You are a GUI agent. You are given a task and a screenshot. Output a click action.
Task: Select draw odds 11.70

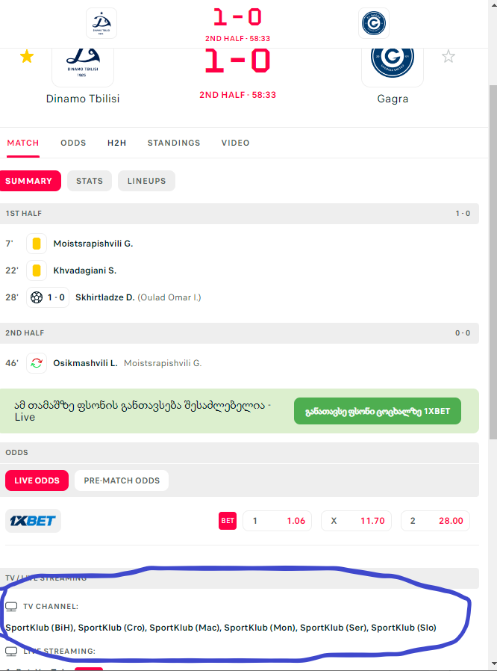click(356, 521)
